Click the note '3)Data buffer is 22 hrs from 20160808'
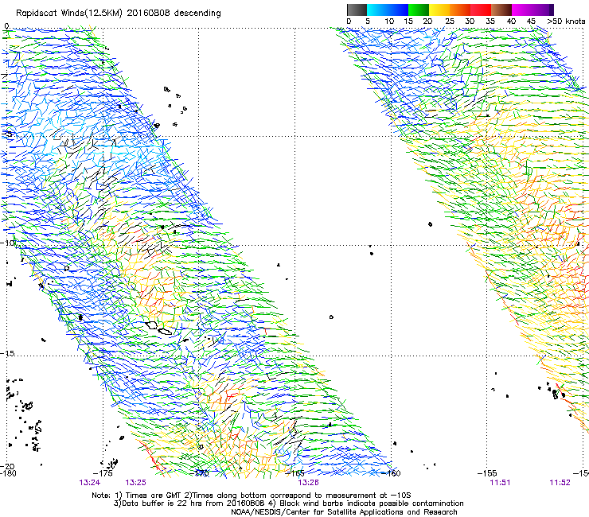The image size is (589, 517). pyautogui.click(x=189, y=503)
